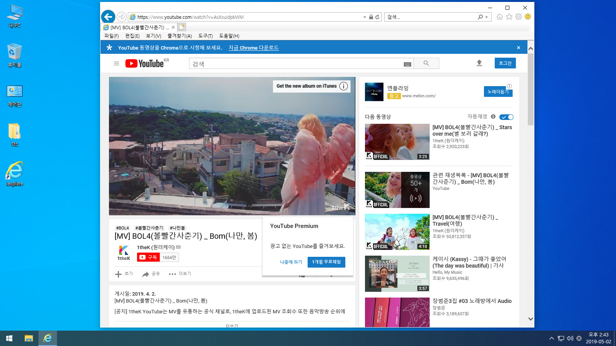Open the 파일(F) menu

coord(112,36)
